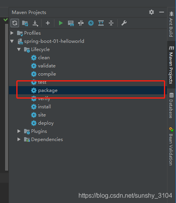Run Maven build with green play icon
This screenshot has height=203, width=176.
[61, 23]
